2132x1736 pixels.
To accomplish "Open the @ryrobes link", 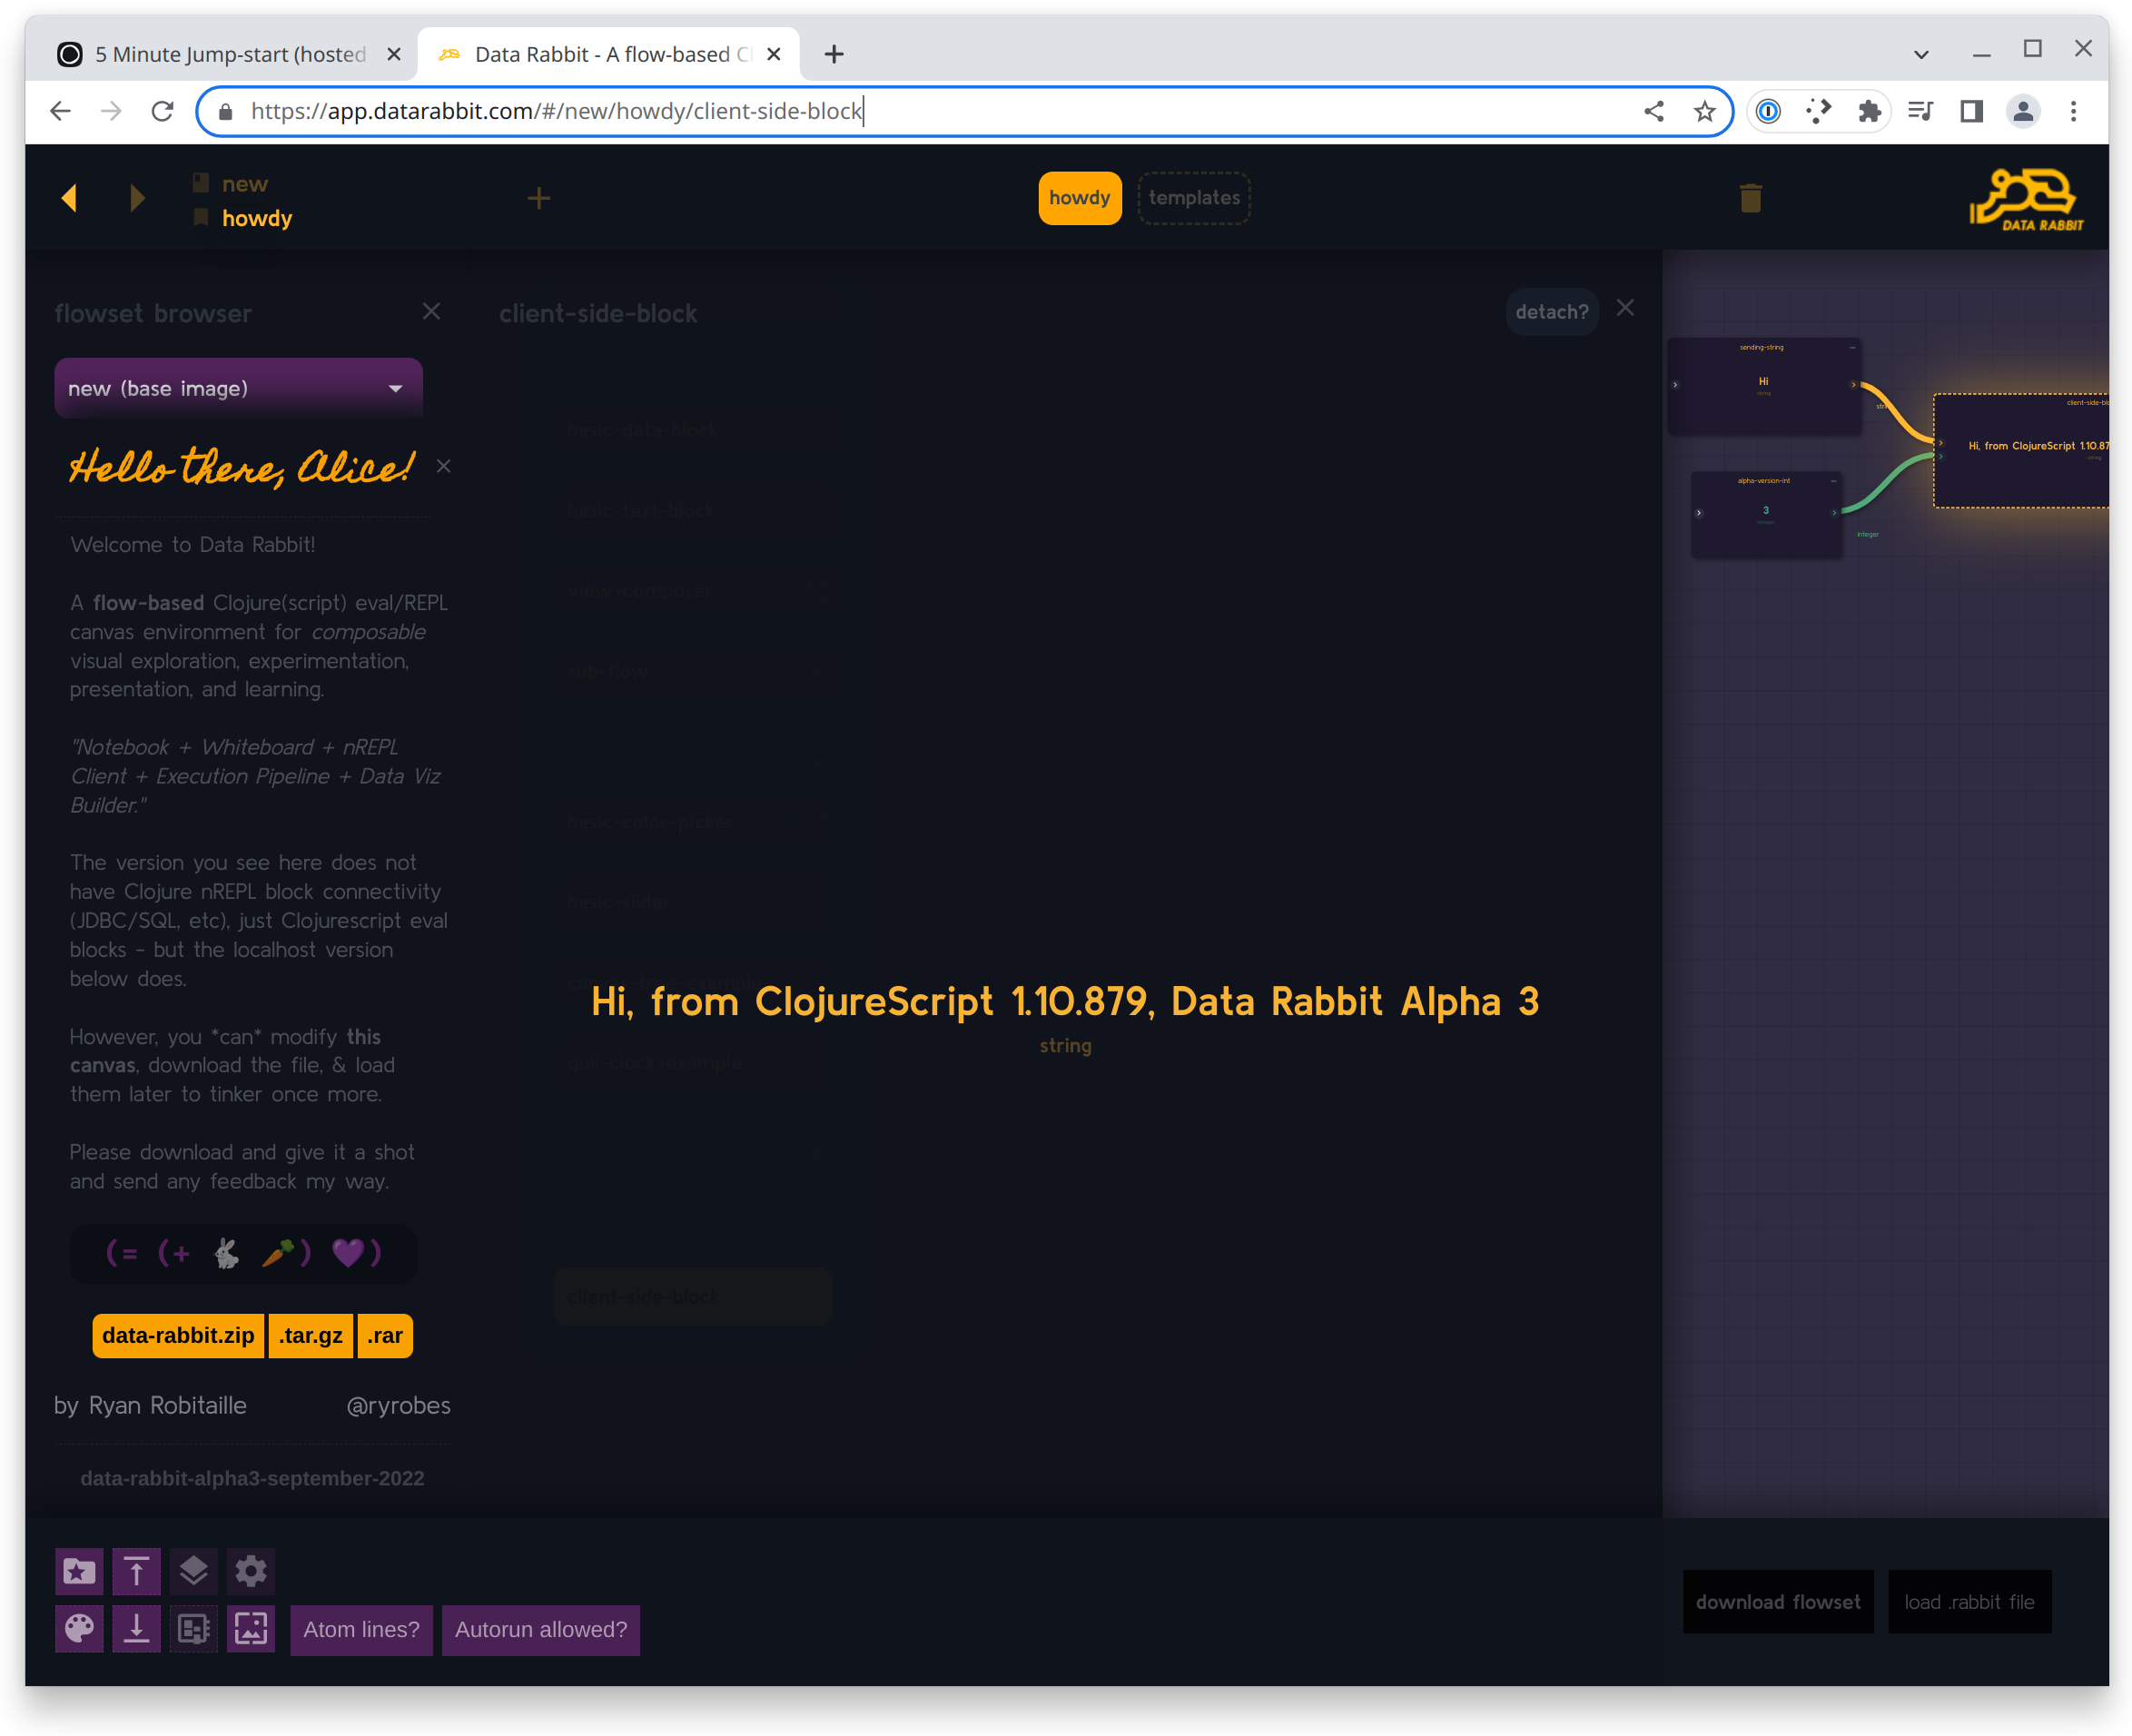I will pos(398,1406).
